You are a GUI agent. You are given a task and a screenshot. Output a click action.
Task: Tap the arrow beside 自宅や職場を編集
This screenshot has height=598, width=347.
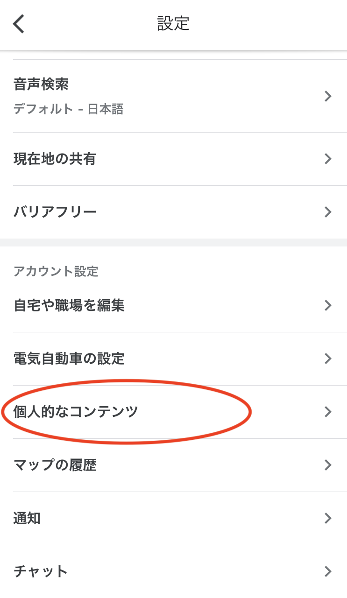(x=328, y=306)
